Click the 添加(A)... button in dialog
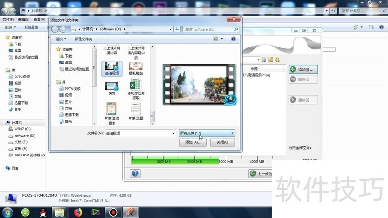 [x=193, y=142]
